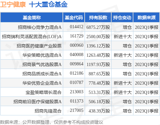Click the 持仓变动 column header
Screen dimensions: 160x125
(122, 17)
